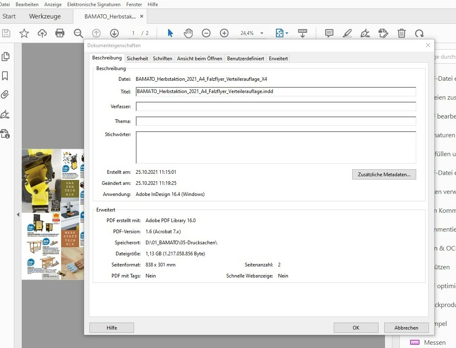This screenshot has width=456, height=348.
Task: Click the fit page icon
Action: (x=280, y=33)
